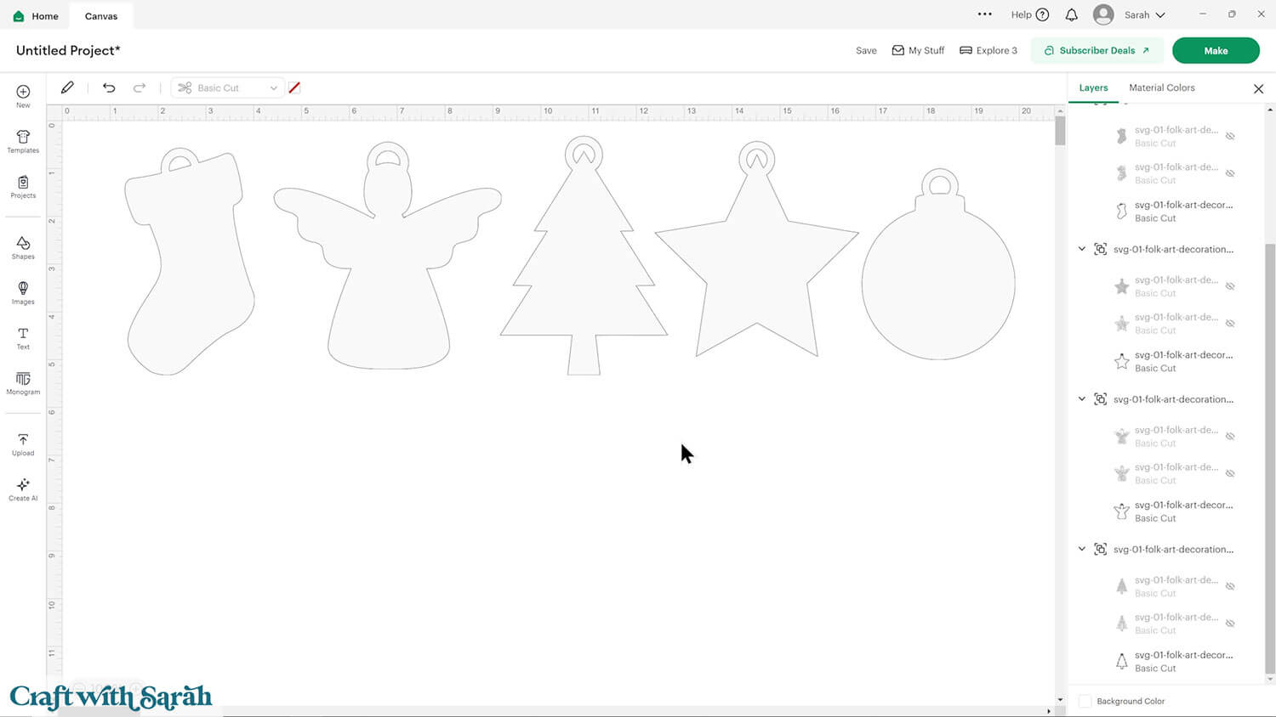Collapse the angel layer group
This screenshot has width=1276, height=717.
[1082, 399]
